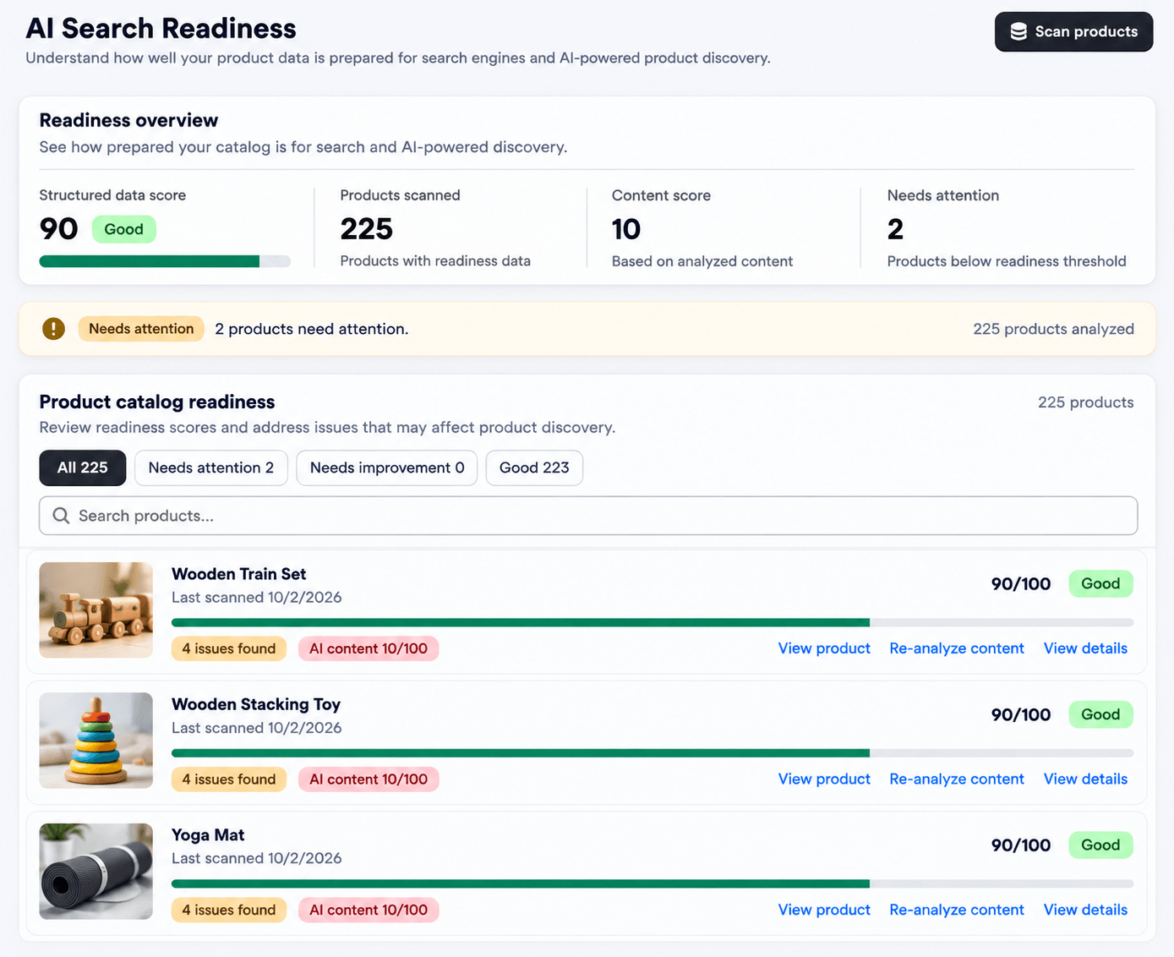Click the Good badge on the Wooden Train Set row
This screenshot has width=1174, height=957.
point(1100,584)
